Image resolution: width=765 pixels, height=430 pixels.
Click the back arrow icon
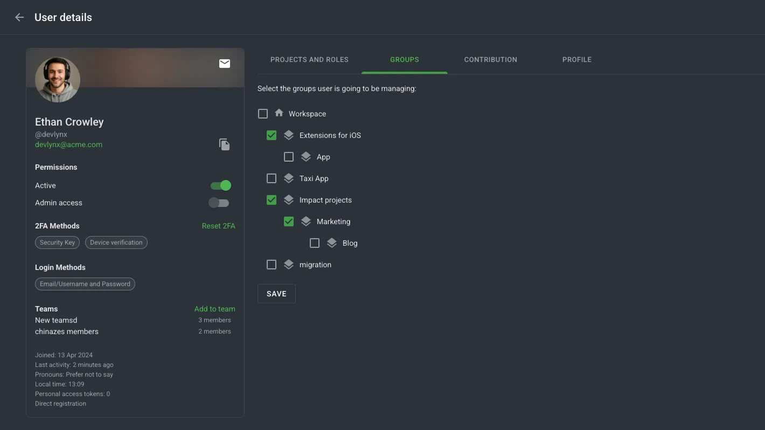(x=19, y=17)
